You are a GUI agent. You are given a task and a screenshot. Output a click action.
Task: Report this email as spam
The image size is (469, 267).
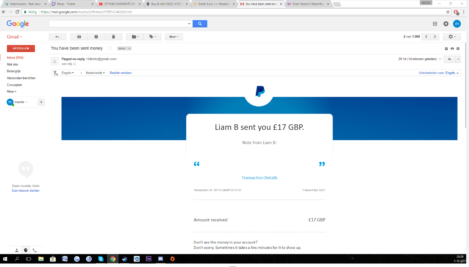click(96, 37)
